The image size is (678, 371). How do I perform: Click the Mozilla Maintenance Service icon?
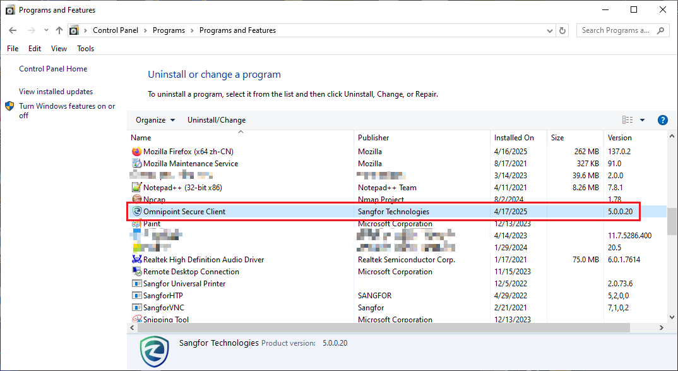(x=136, y=164)
